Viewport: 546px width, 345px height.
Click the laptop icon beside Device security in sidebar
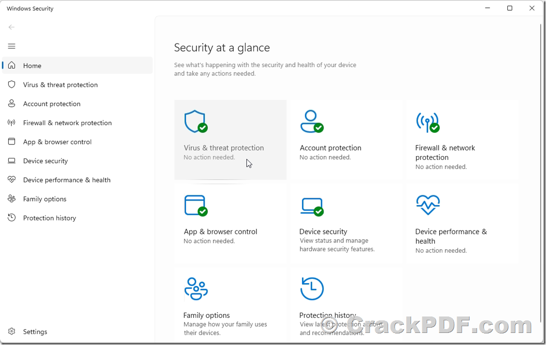click(12, 160)
